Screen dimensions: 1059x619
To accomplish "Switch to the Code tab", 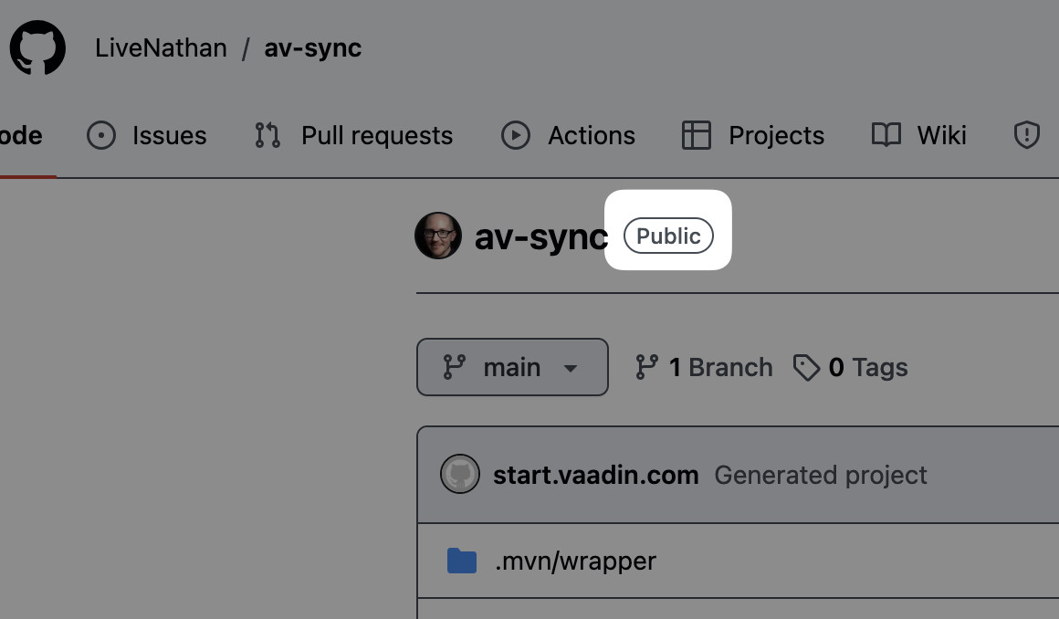I will click(x=20, y=136).
